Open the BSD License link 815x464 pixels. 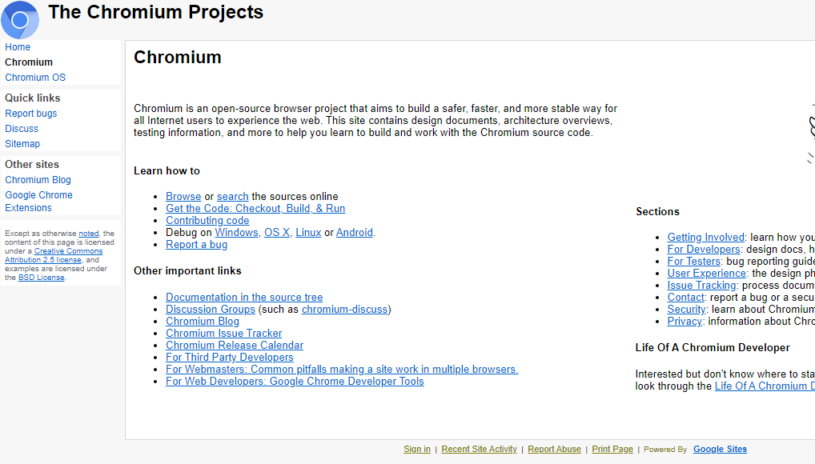click(x=41, y=278)
